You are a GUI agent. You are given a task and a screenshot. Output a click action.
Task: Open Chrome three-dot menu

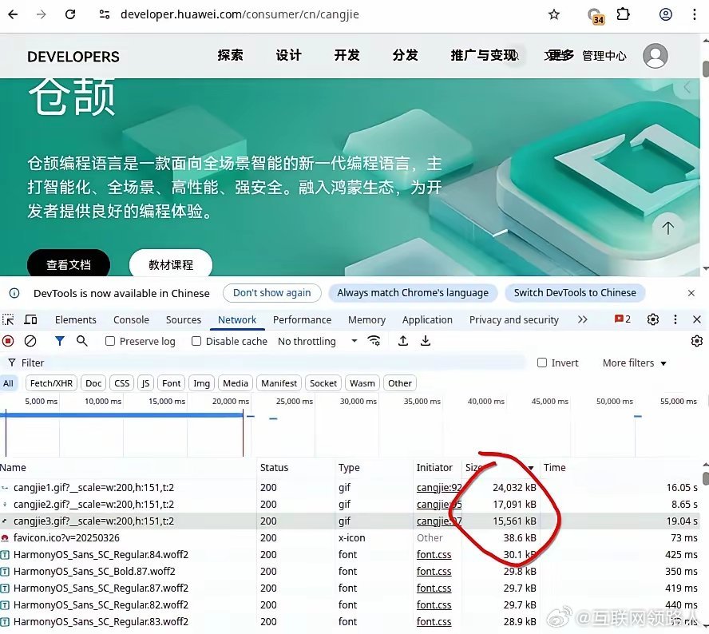click(x=695, y=14)
